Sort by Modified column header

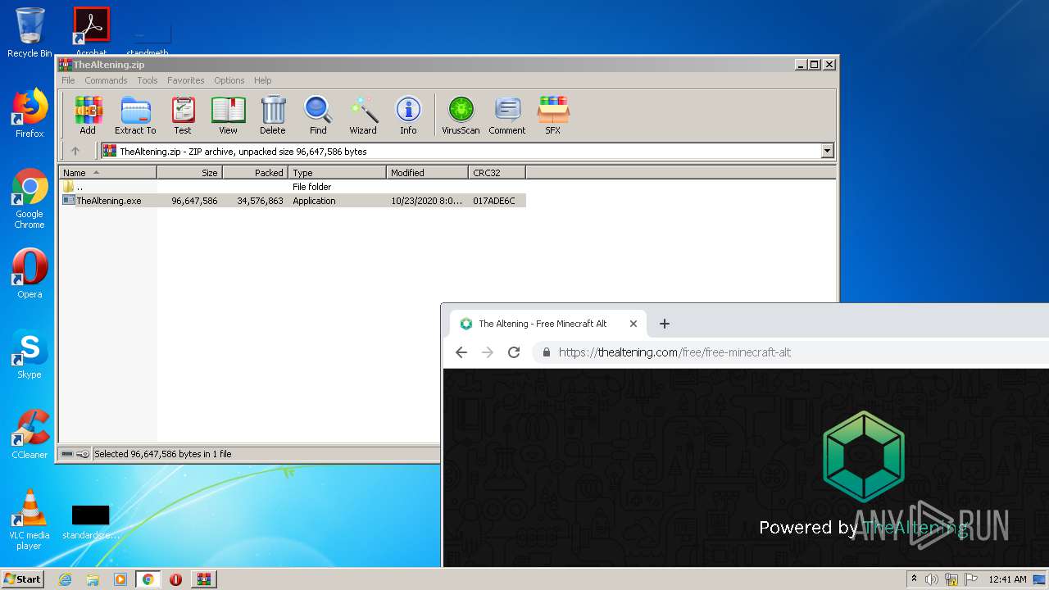(427, 173)
